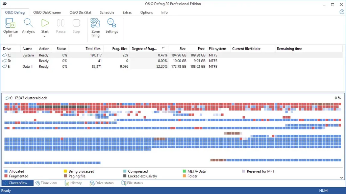
Task: Open the help question mark icon
Action: [342, 12]
